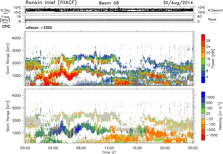Click the '04:00' time tick label
Viewport: 223px width, 154px height.
(x=53, y=148)
